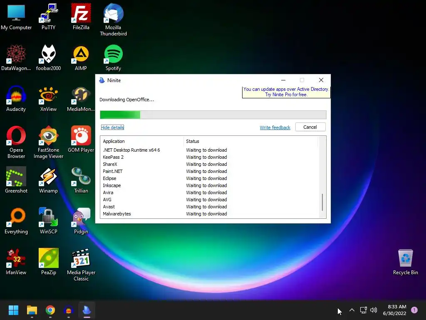The width and height of the screenshot is (426, 320).
Task: Select the DataWagon desktop shortcut
Action: (16, 57)
